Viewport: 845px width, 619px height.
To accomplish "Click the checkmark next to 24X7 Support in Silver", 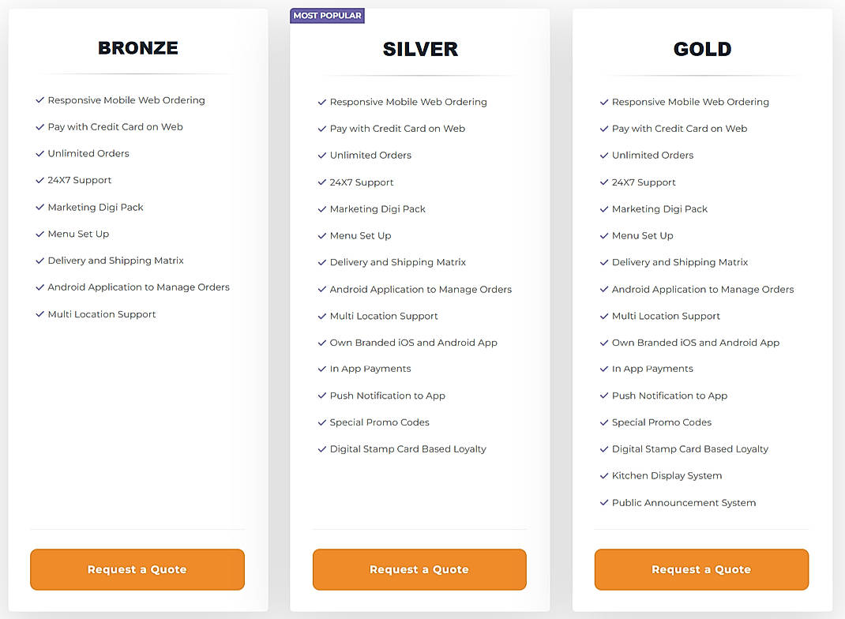I will (x=321, y=182).
